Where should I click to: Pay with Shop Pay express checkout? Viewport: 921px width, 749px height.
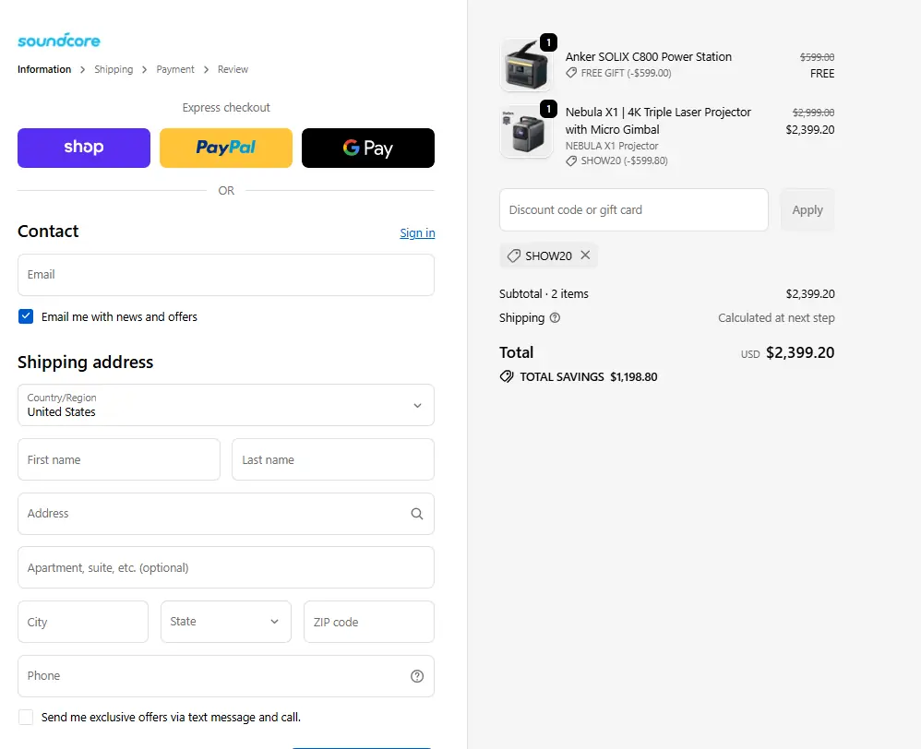(84, 148)
